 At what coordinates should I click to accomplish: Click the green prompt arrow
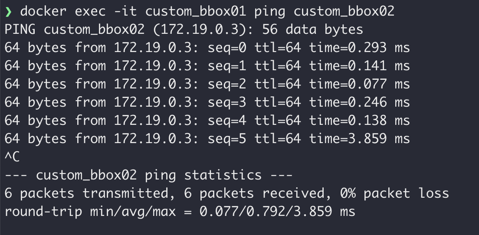(x=8, y=12)
